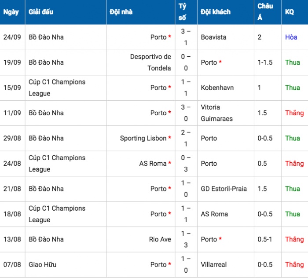
Task: Click the Desportivo de Tondela team name
Action: click(x=150, y=62)
